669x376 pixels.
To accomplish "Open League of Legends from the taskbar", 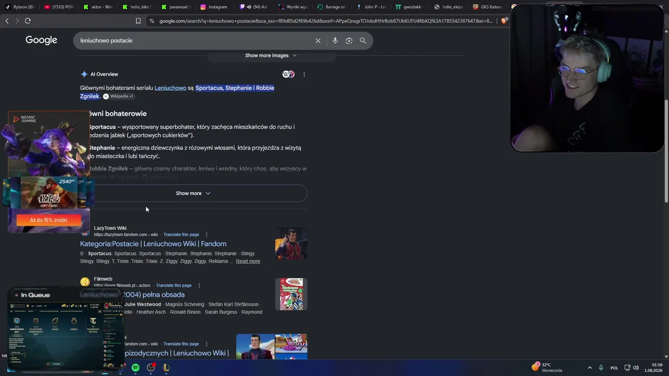I will point(166,368).
